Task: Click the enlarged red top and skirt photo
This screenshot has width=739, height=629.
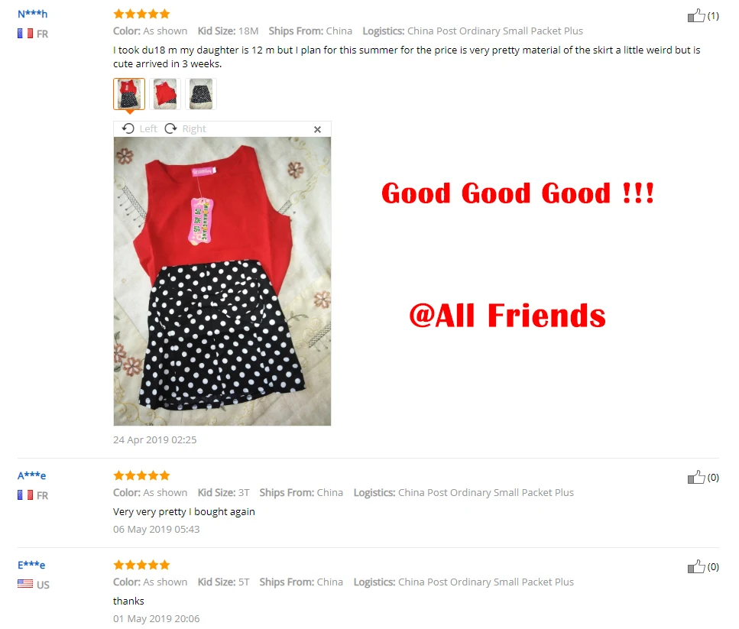Action: 222,281
